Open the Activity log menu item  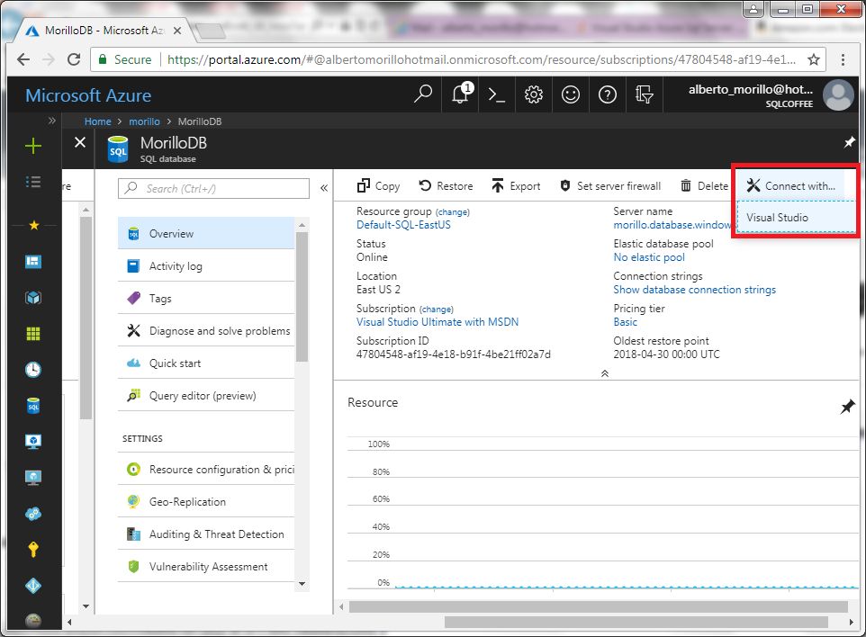[206, 266]
